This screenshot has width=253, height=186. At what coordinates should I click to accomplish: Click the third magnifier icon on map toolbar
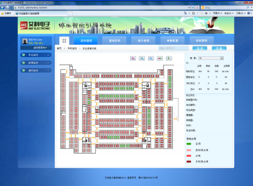click(151, 59)
